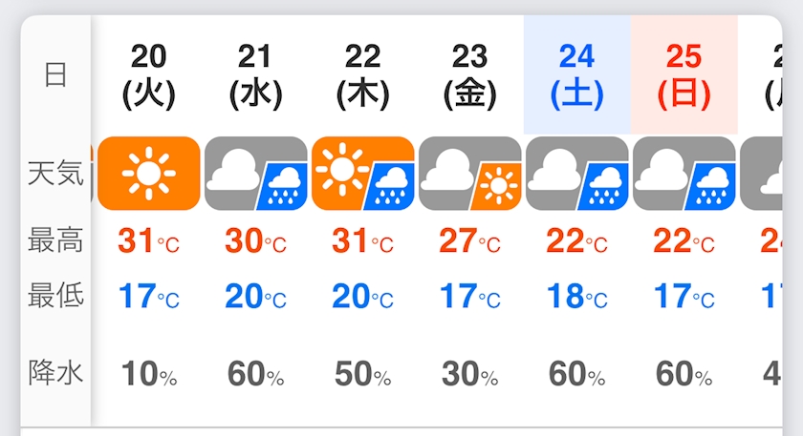Select the 20 (火) date header

(x=149, y=73)
